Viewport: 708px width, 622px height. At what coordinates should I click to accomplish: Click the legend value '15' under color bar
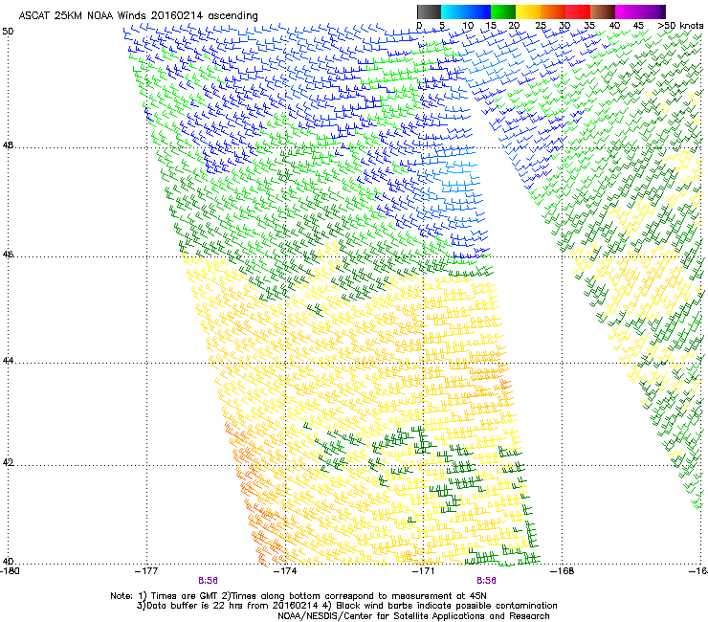(x=491, y=25)
